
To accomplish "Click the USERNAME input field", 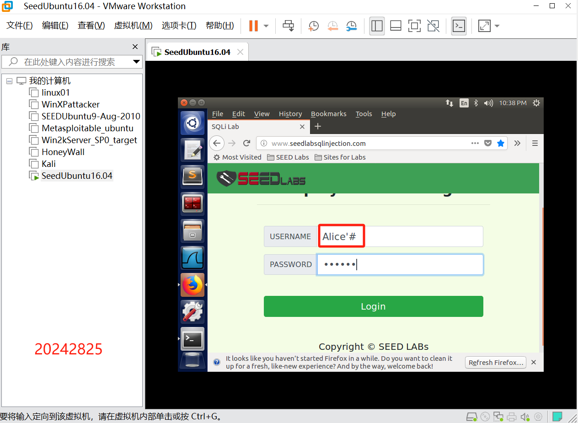I will [x=400, y=236].
